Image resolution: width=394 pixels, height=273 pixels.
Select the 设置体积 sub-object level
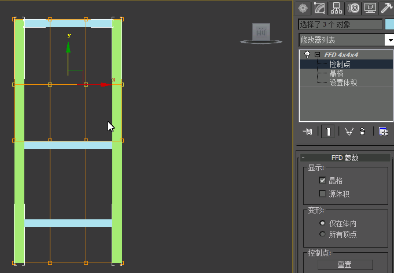pyautogui.click(x=343, y=83)
